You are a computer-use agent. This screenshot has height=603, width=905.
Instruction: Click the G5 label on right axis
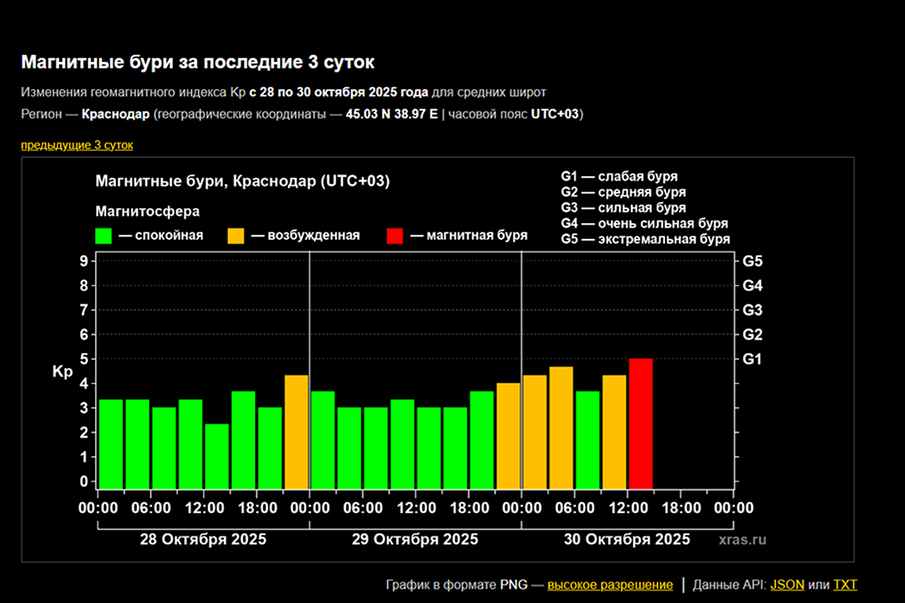click(752, 262)
